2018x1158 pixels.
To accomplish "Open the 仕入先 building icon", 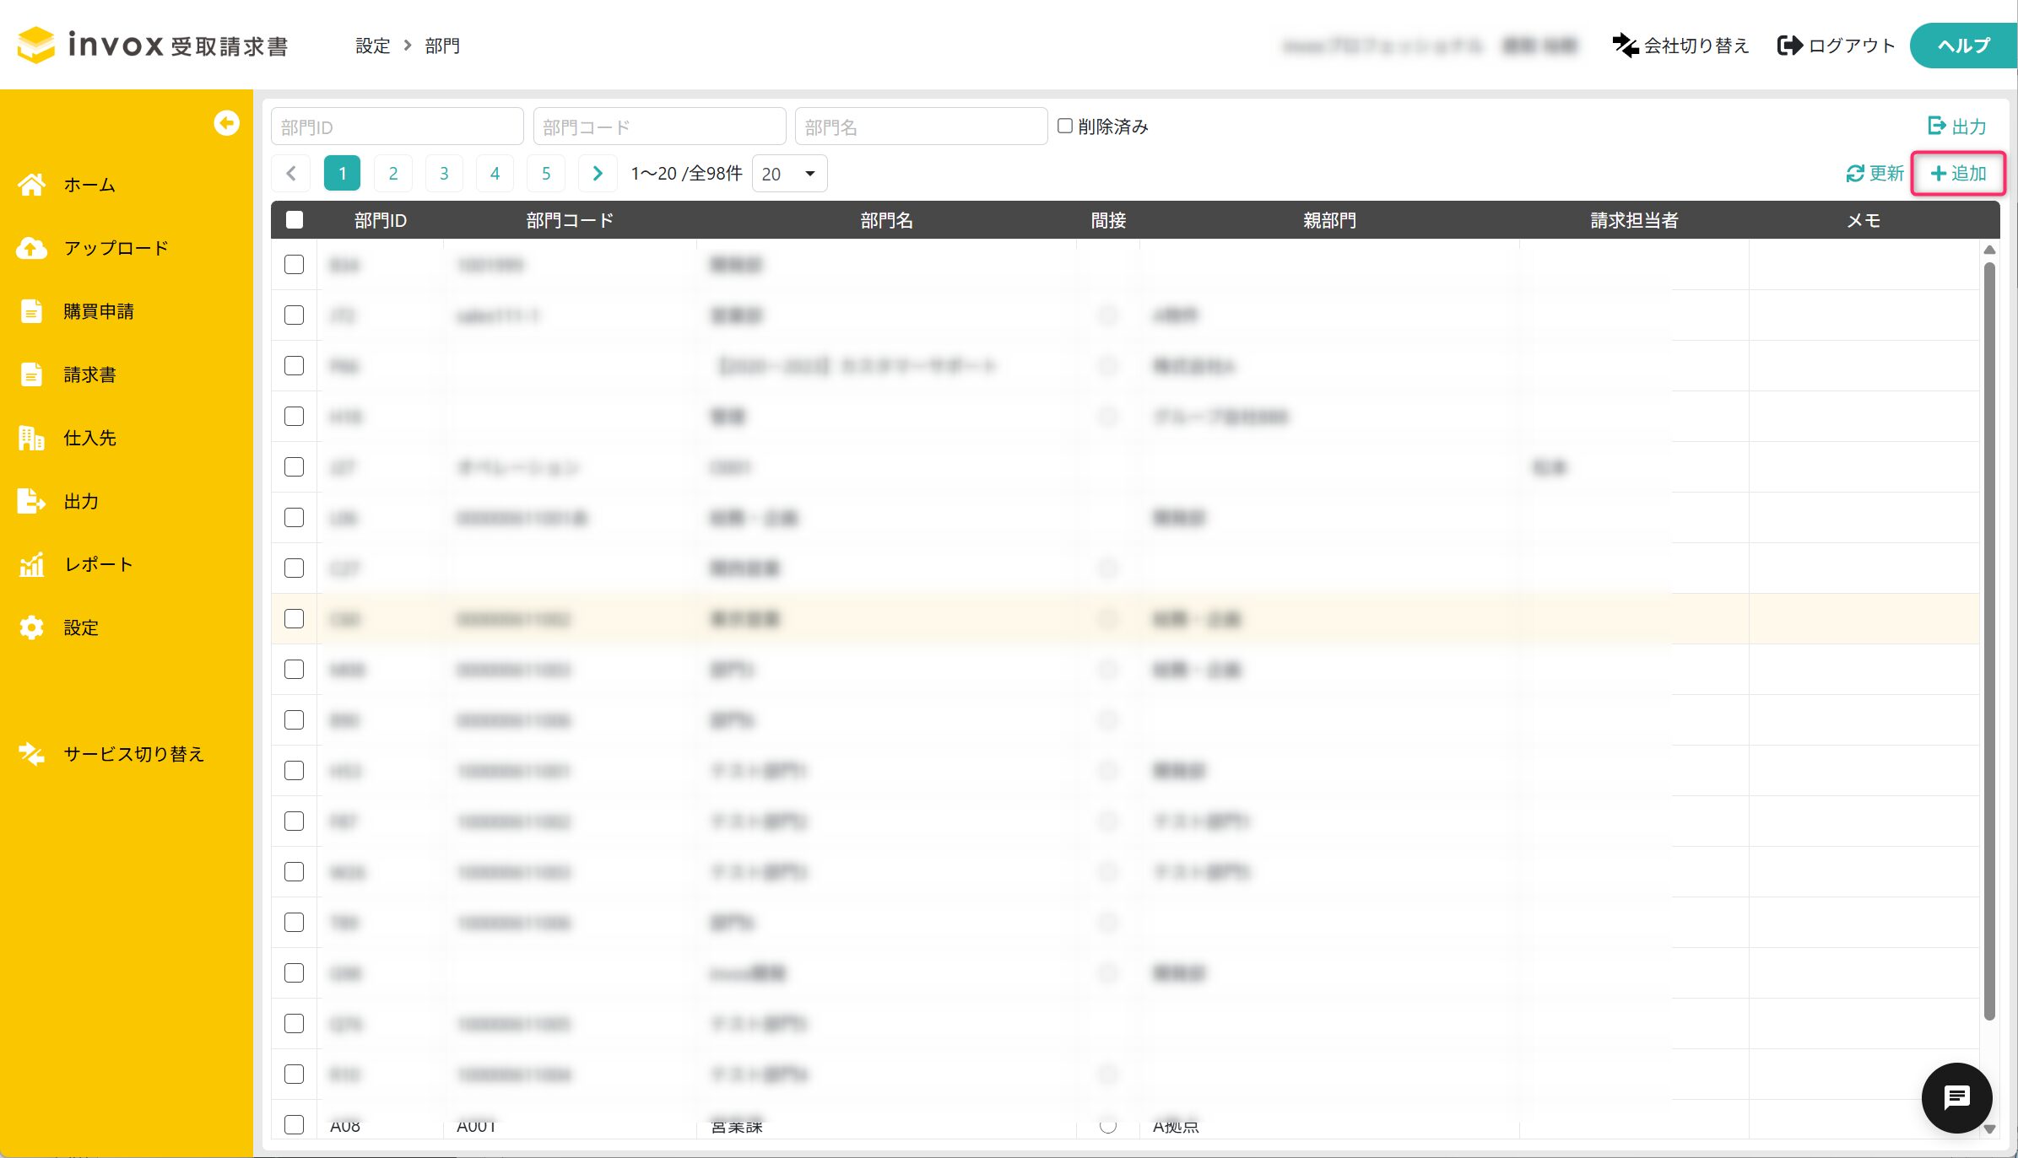I will (x=32, y=438).
